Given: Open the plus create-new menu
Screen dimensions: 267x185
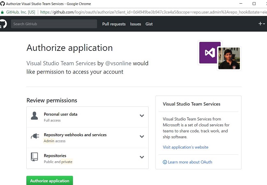Looking at the screenshot, I should 261,24.
